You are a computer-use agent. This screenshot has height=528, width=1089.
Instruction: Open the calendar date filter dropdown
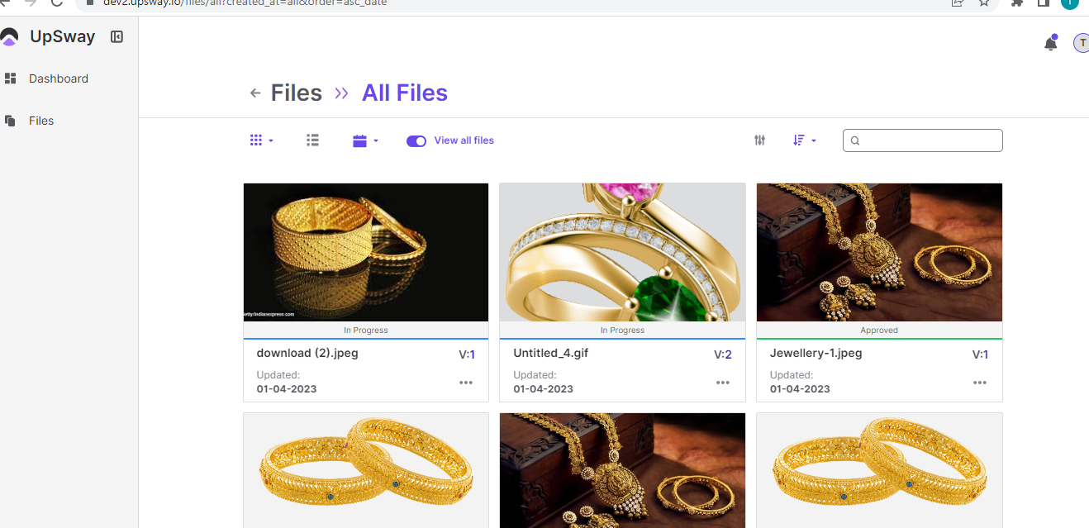[365, 141]
